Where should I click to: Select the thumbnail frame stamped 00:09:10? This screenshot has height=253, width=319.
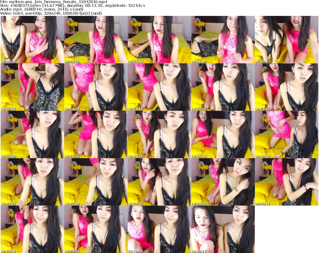[x=32, y=229]
